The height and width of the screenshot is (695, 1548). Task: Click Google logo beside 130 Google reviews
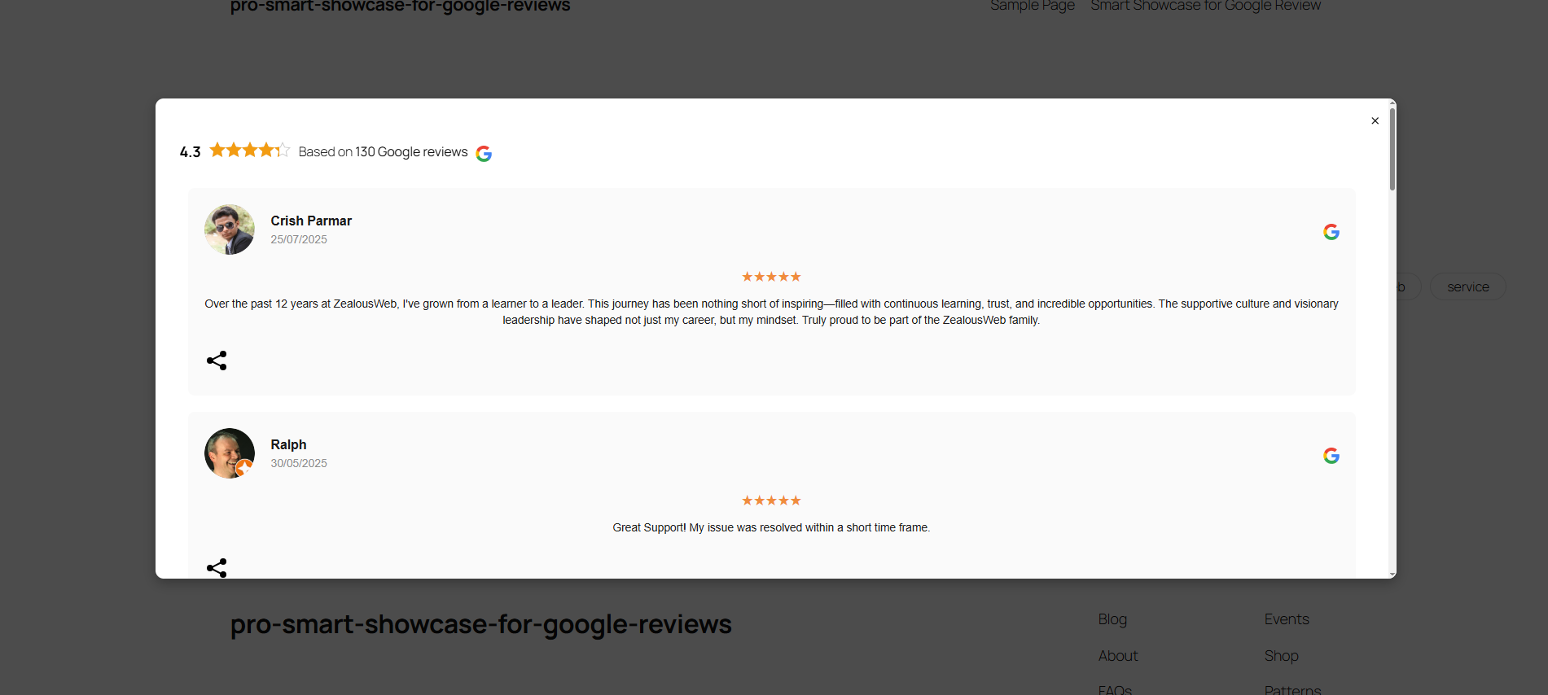point(484,154)
